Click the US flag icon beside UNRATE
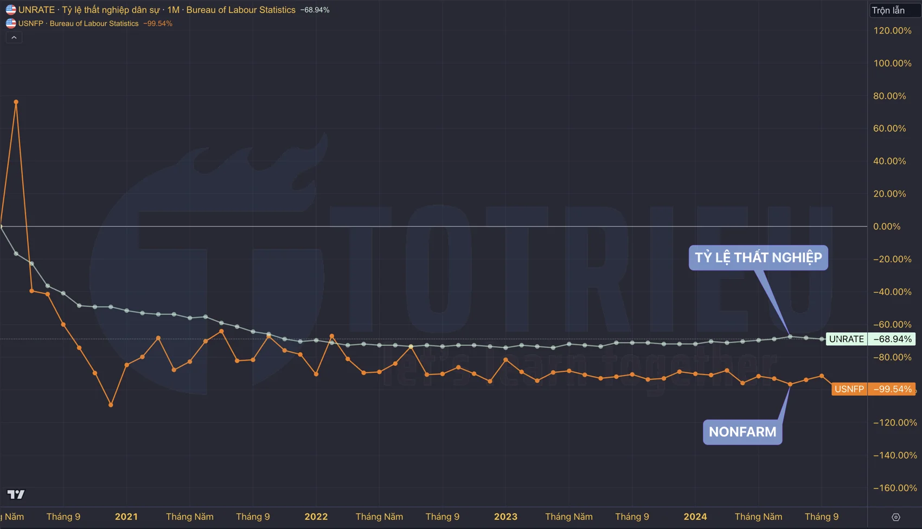This screenshot has height=529, width=922. tap(11, 10)
